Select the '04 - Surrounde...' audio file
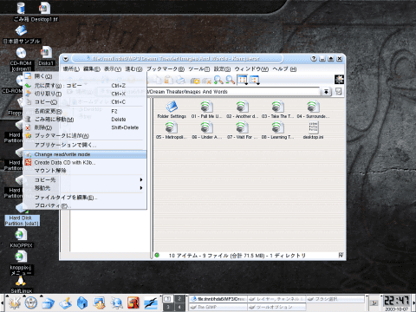Screen dimensions: 416x312 (x=313, y=109)
